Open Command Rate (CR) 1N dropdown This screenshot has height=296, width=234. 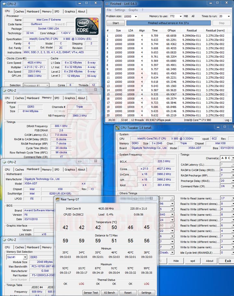coord(233,186)
